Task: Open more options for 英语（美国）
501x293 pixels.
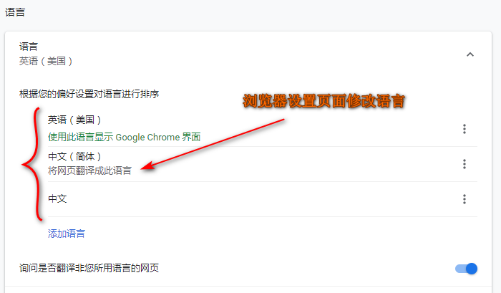Action: pos(464,129)
